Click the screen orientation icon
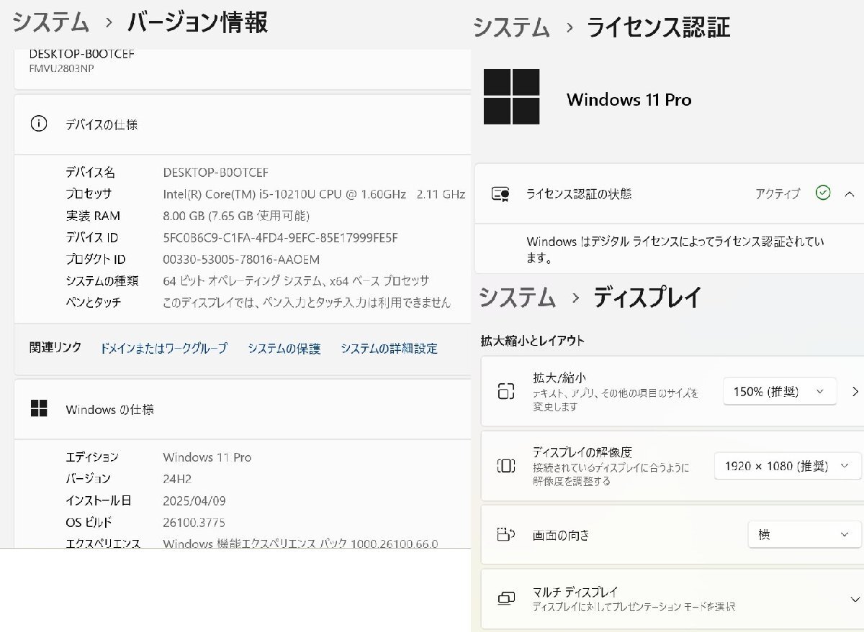 (x=506, y=534)
